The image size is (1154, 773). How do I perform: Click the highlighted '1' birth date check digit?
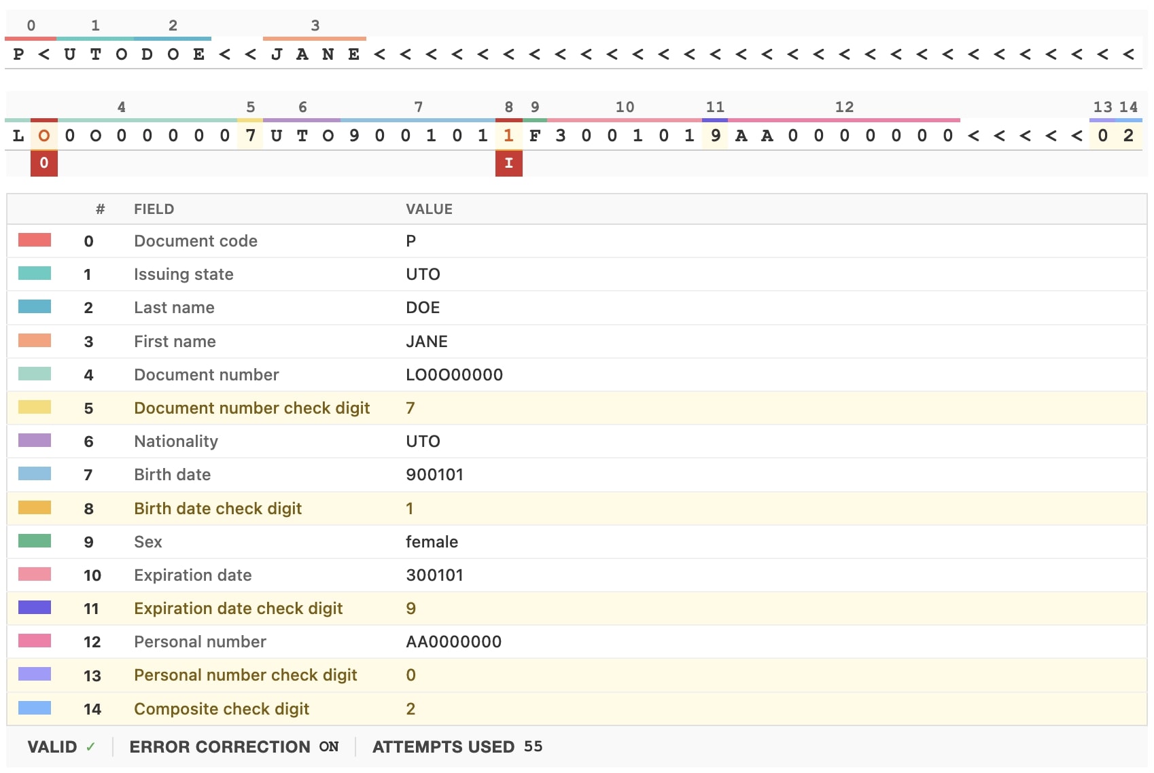click(x=509, y=135)
